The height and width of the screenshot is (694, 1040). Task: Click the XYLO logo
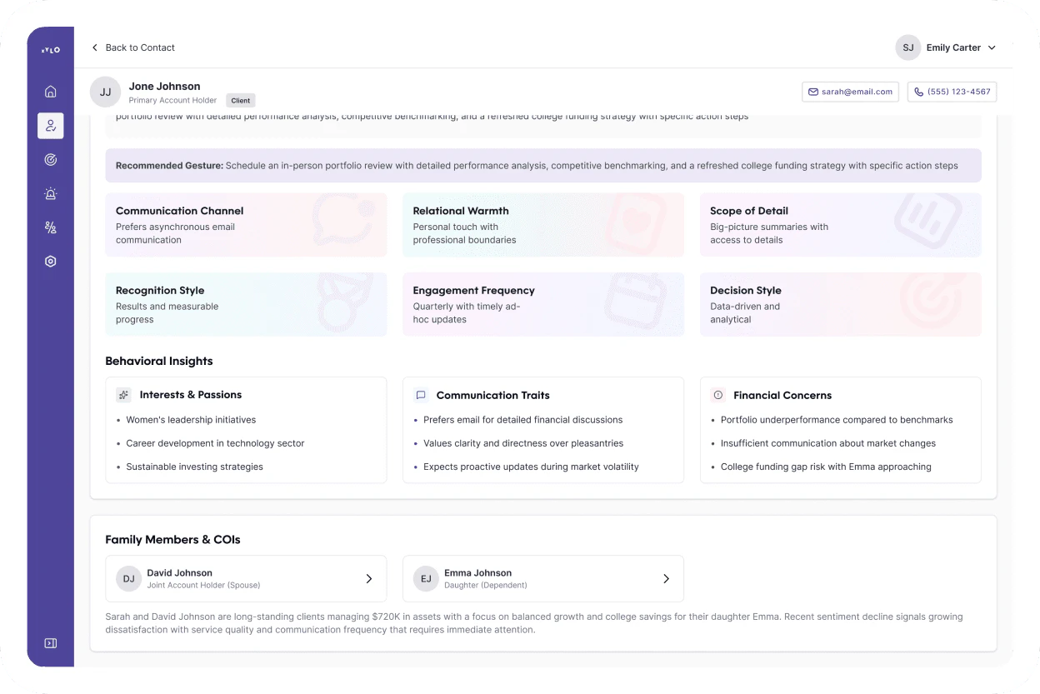pyautogui.click(x=50, y=50)
